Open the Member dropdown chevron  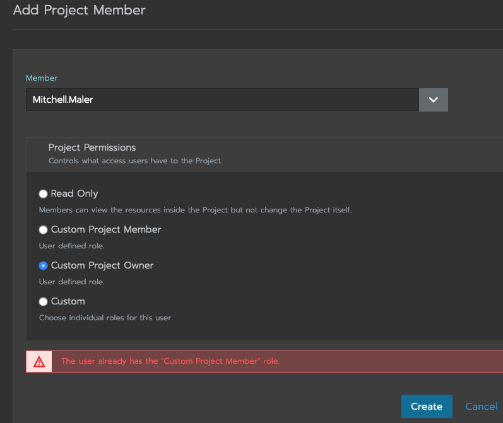pyautogui.click(x=434, y=100)
